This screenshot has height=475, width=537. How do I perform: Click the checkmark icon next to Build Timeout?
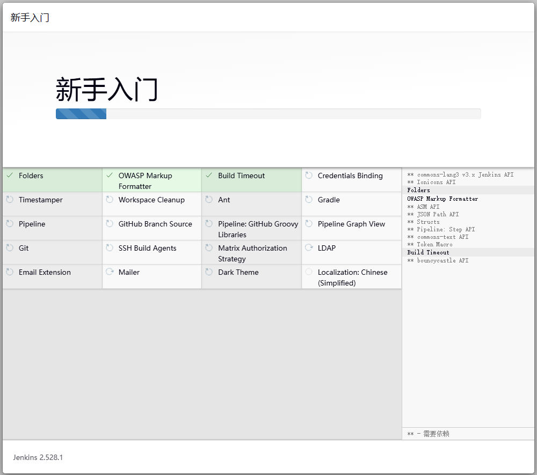pos(209,175)
